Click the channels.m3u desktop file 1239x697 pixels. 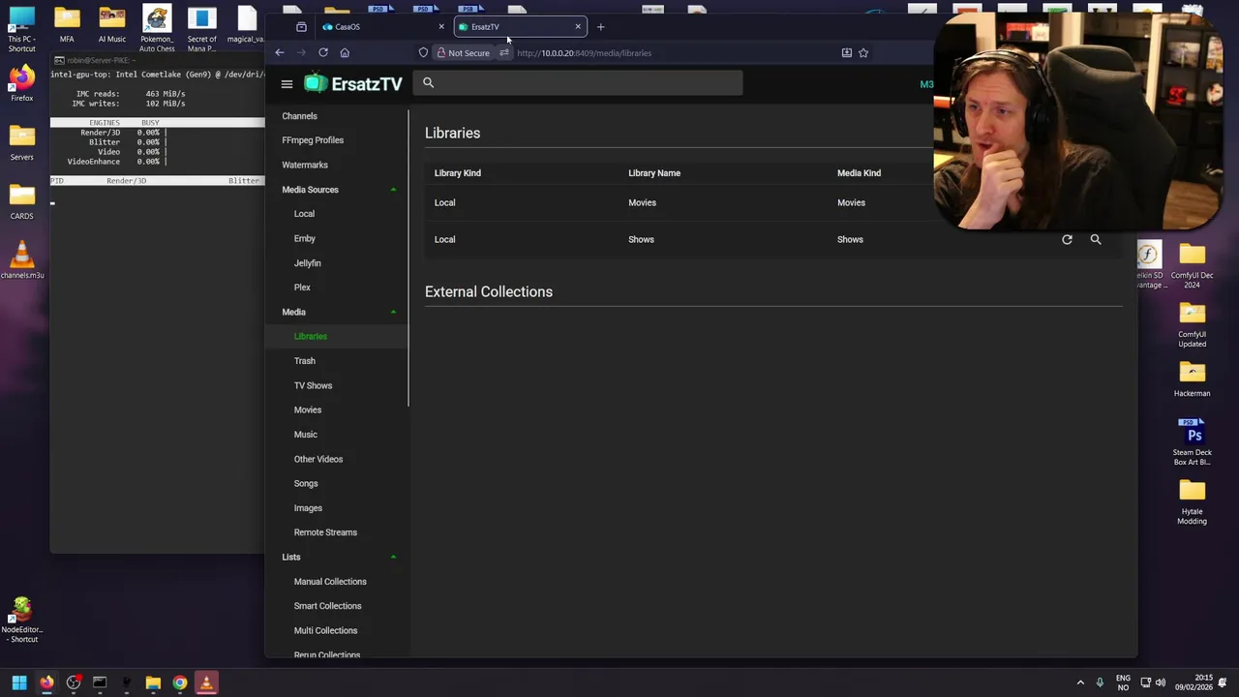[21, 260]
